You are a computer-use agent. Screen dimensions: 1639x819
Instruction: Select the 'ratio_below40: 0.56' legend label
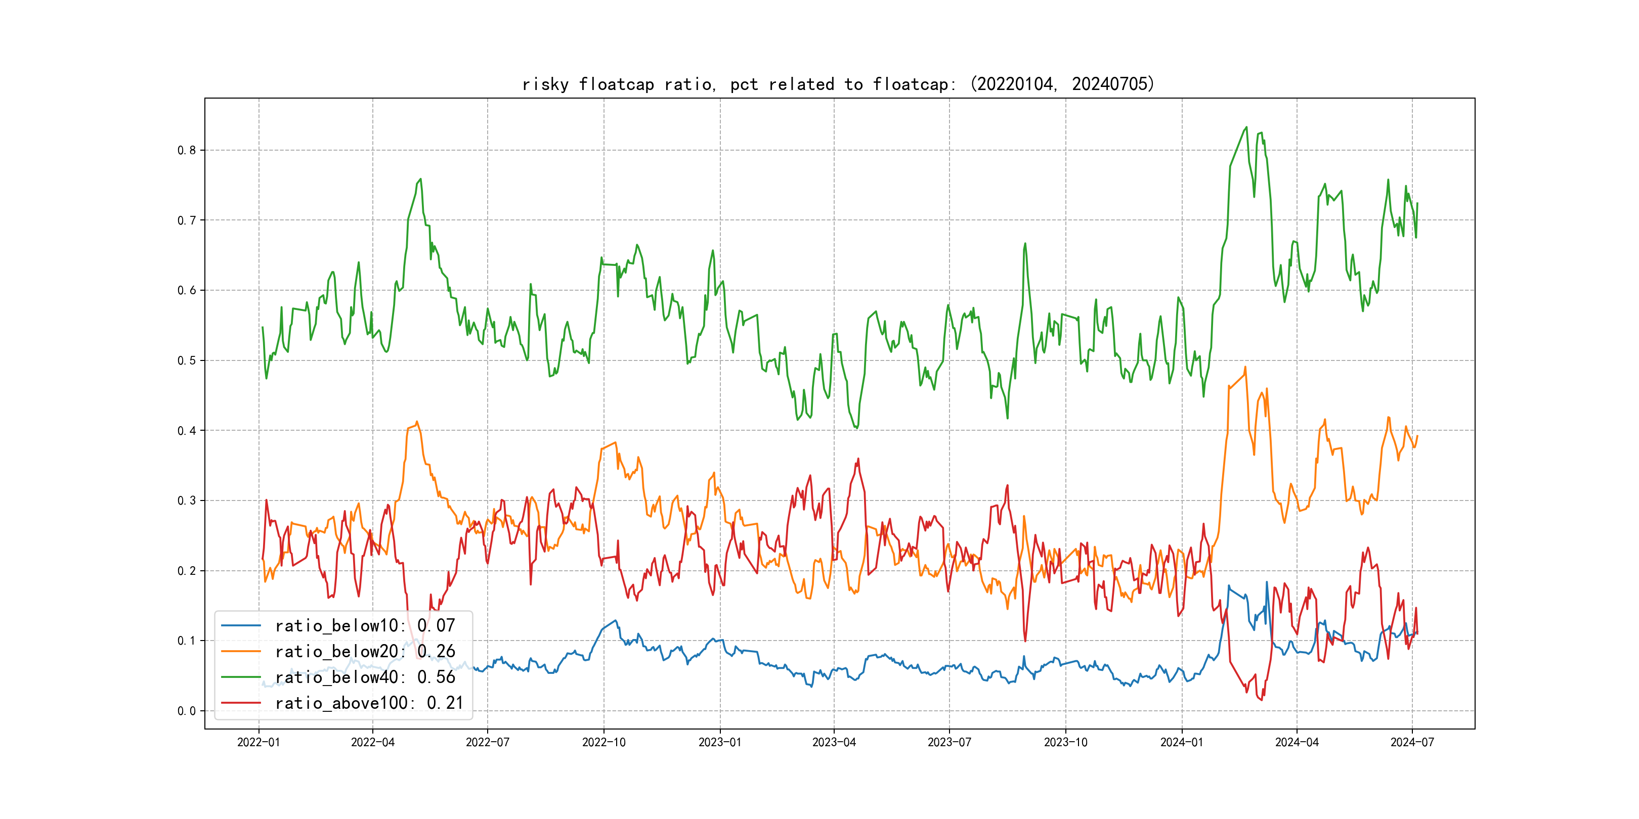click(365, 677)
